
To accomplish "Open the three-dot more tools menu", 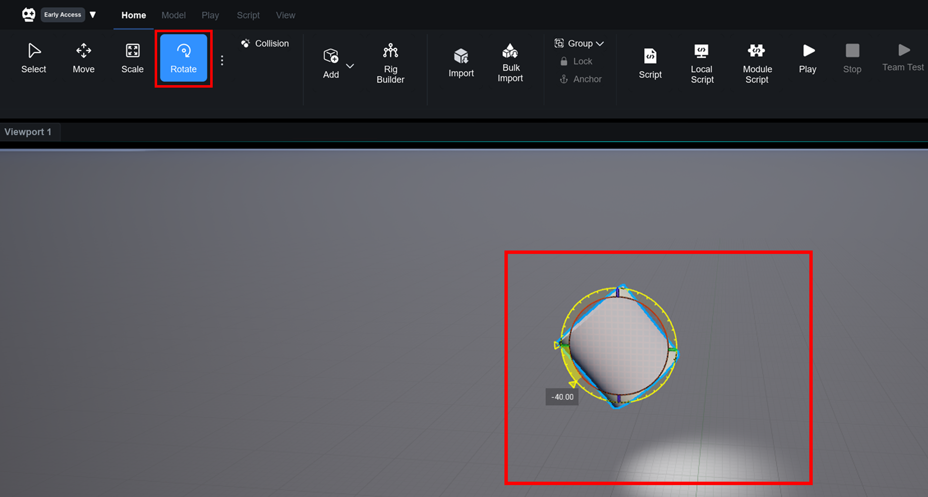I will (222, 60).
